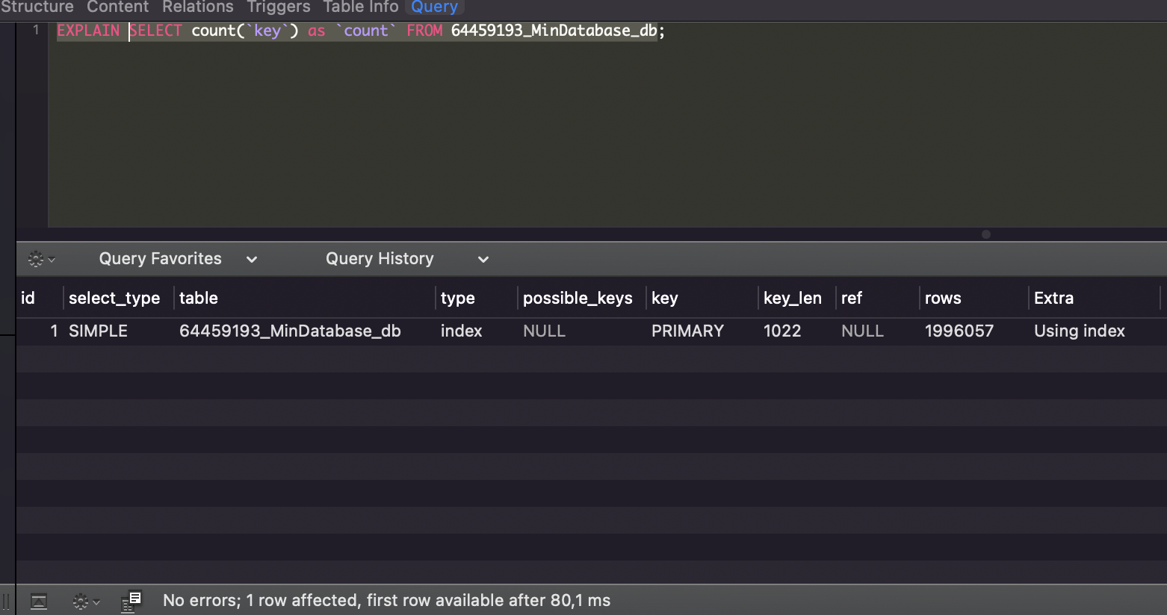Screen dimensions: 1167x615
Task: Open the Relations tab
Action: 197,7
